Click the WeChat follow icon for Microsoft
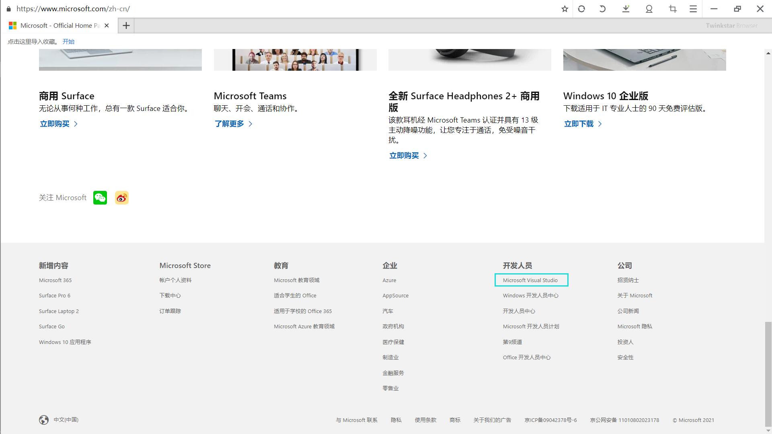 (100, 198)
